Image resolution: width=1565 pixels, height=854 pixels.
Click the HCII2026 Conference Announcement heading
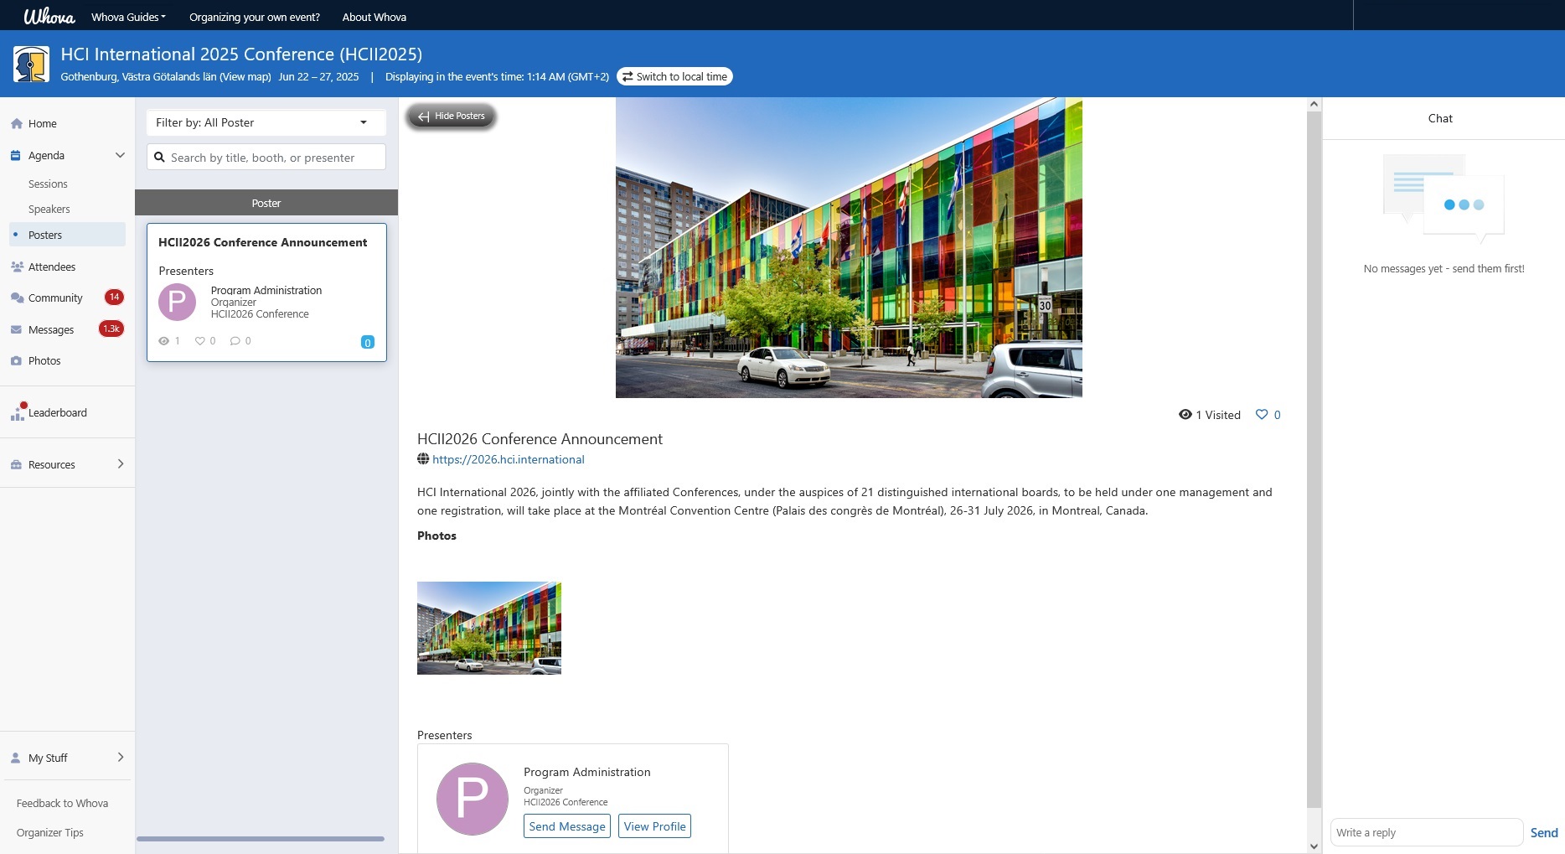click(540, 439)
